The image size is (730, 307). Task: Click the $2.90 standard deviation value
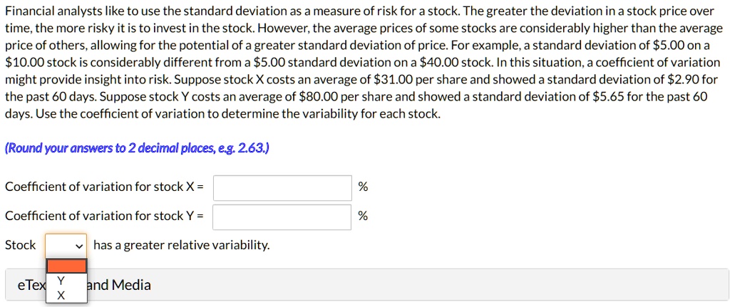click(x=681, y=79)
